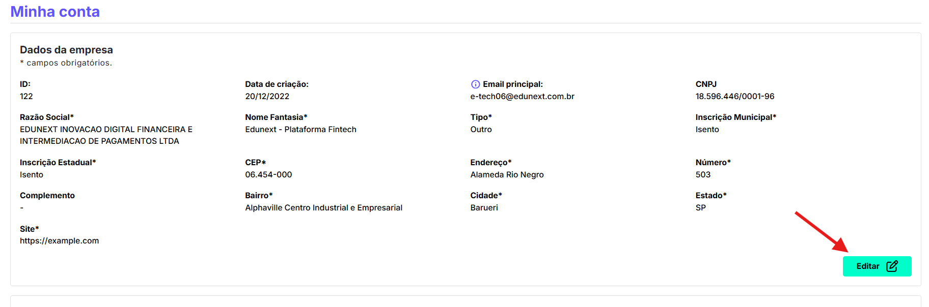Click the ID value 122
This screenshot has height=307, width=929.
pyautogui.click(x=26, y=97)
